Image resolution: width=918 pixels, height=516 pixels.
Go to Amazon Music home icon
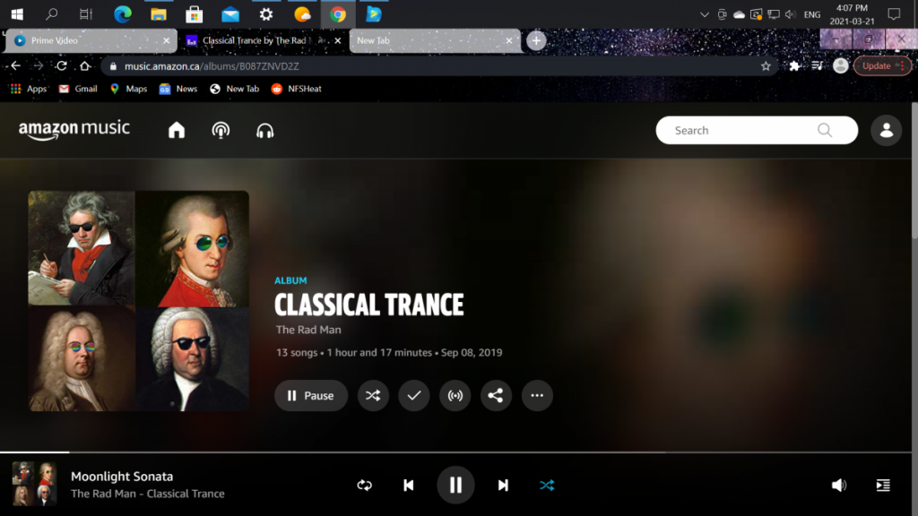tap(177, 130)
